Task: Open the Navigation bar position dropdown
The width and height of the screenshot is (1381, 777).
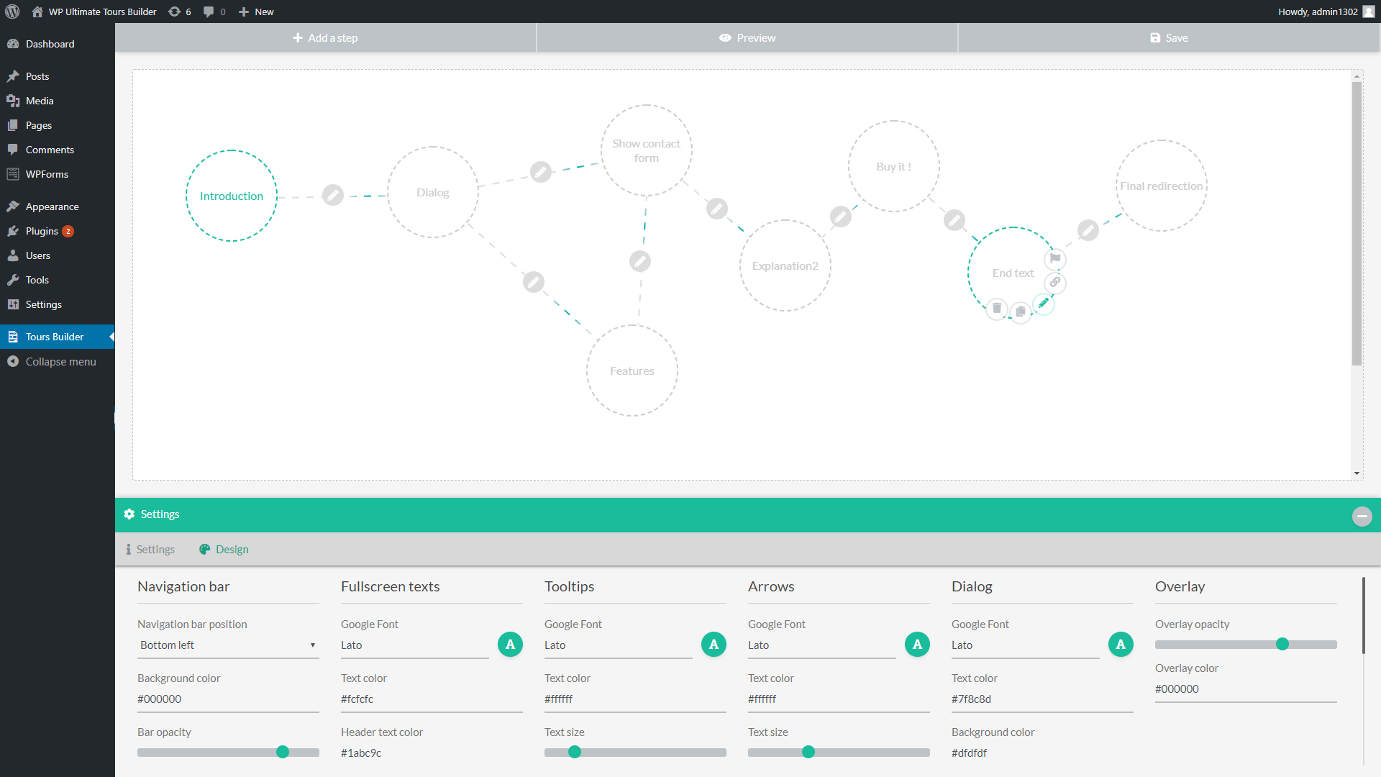Action: [228, 645]
